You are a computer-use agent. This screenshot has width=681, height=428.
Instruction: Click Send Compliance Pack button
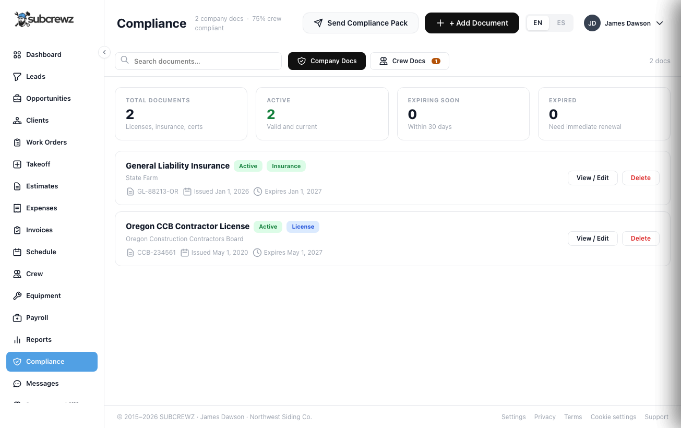click(361, 23)
